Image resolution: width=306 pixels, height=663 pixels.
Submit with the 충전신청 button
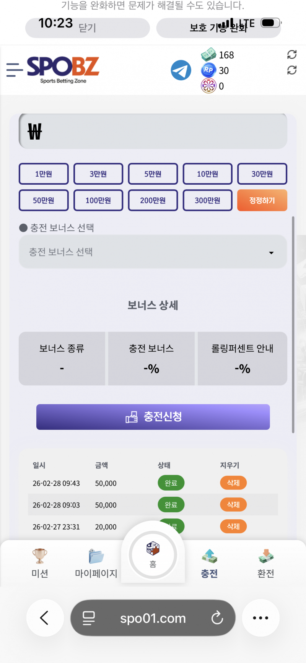pyautogui.click(x=153, y=417)
